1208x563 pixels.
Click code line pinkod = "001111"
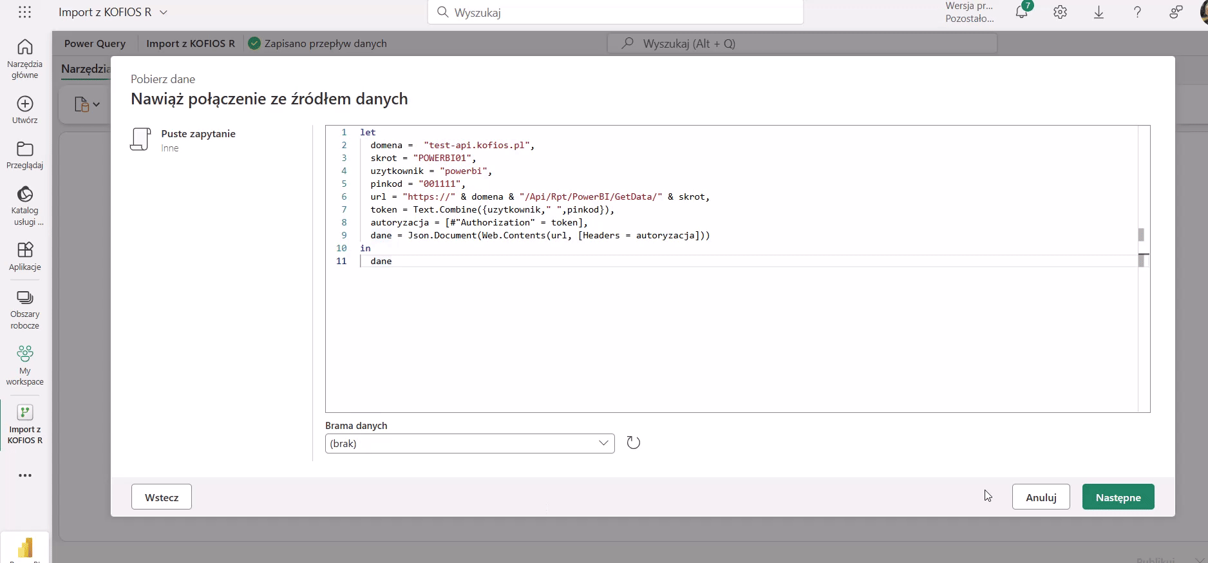pyautogui.click(x=418, y=184)
